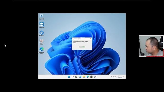The height and width of the screenshot is (92, 164).
Task: Expand the hidden system tray icons chevron
Action: pyautogui.click(x=111, y=77)
